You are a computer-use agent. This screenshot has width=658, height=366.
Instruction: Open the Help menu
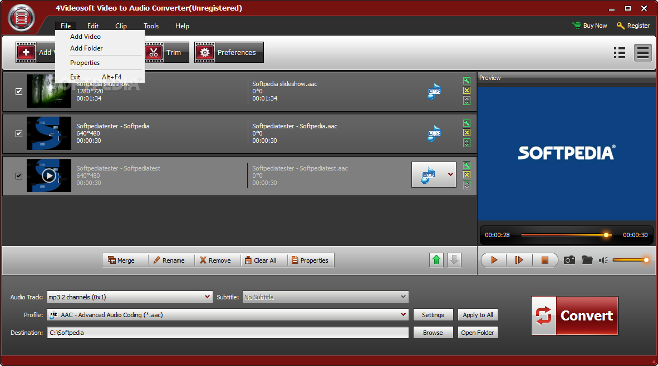182,26
